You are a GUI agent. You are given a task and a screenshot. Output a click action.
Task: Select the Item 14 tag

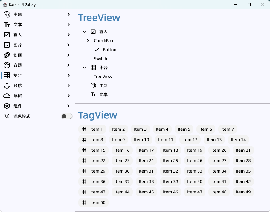238,140
